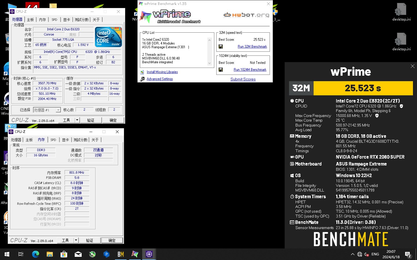Click the save icon beside 1024M best score
The height and width of the screenshot is (260, 417).
[221, 70]
